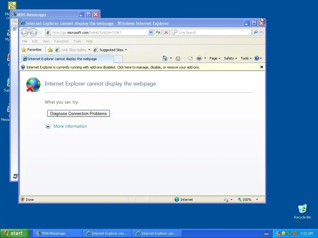Click the 100% zoom level button
Screen dimensions: 318x238
click(245, 200)
